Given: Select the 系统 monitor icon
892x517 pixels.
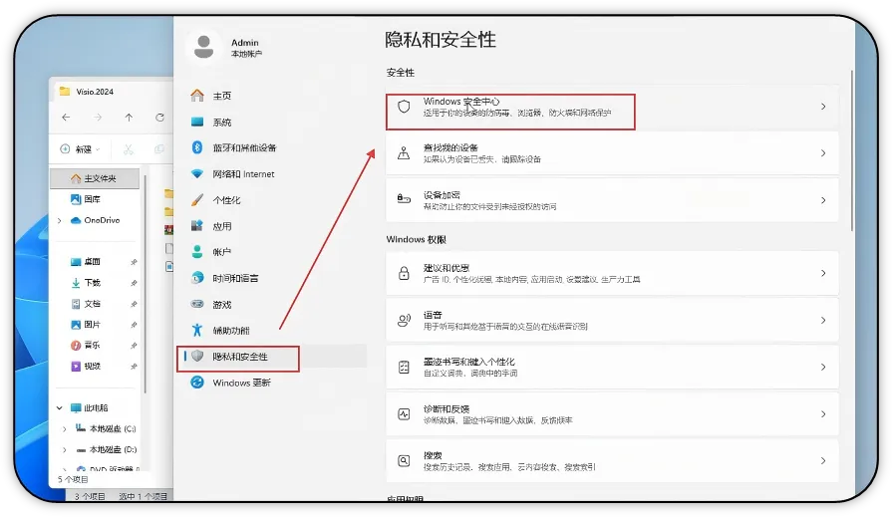Looking at the screenshot, I should pyautogui.click(x=197, y=122).
